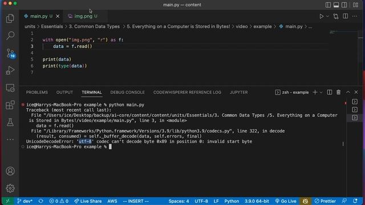Image resolution: width=365 pixels, height=205 pixels.
Task: Open the Search view
Action: click(x=10, y=35)
